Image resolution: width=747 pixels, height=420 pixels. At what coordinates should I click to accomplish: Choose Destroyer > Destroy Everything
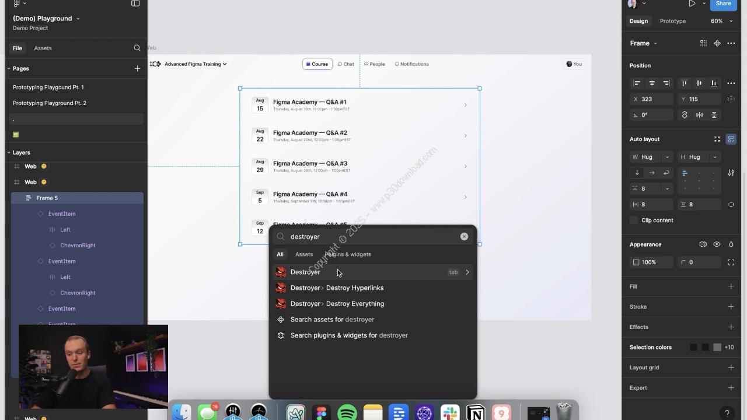[x=372, y=303]
